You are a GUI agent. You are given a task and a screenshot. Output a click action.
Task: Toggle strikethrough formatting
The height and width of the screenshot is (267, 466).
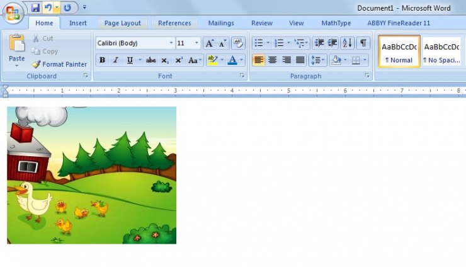pyautogui.click(x=151, y=60)
